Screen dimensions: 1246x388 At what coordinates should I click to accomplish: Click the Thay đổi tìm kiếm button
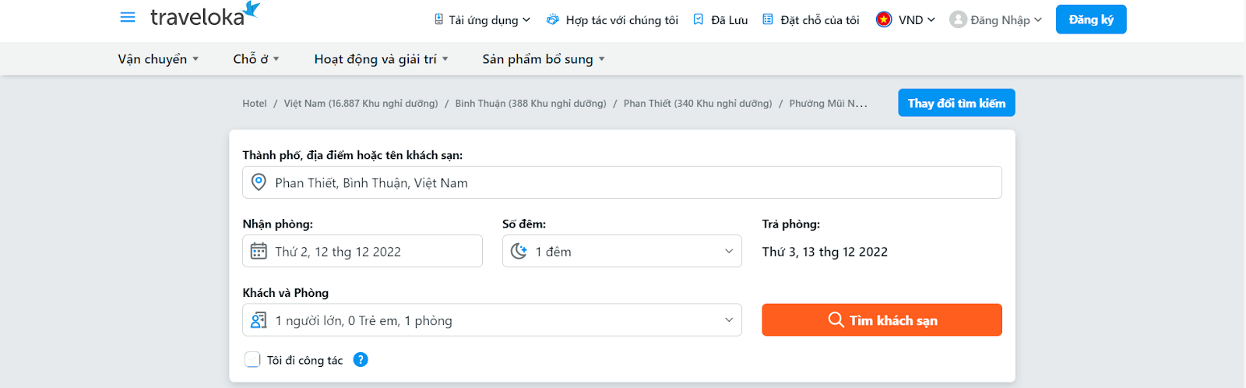(x=956, y=103)
